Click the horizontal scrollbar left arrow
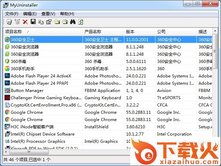This screenshot has width=221, height=166. click(x=6, y=152)
